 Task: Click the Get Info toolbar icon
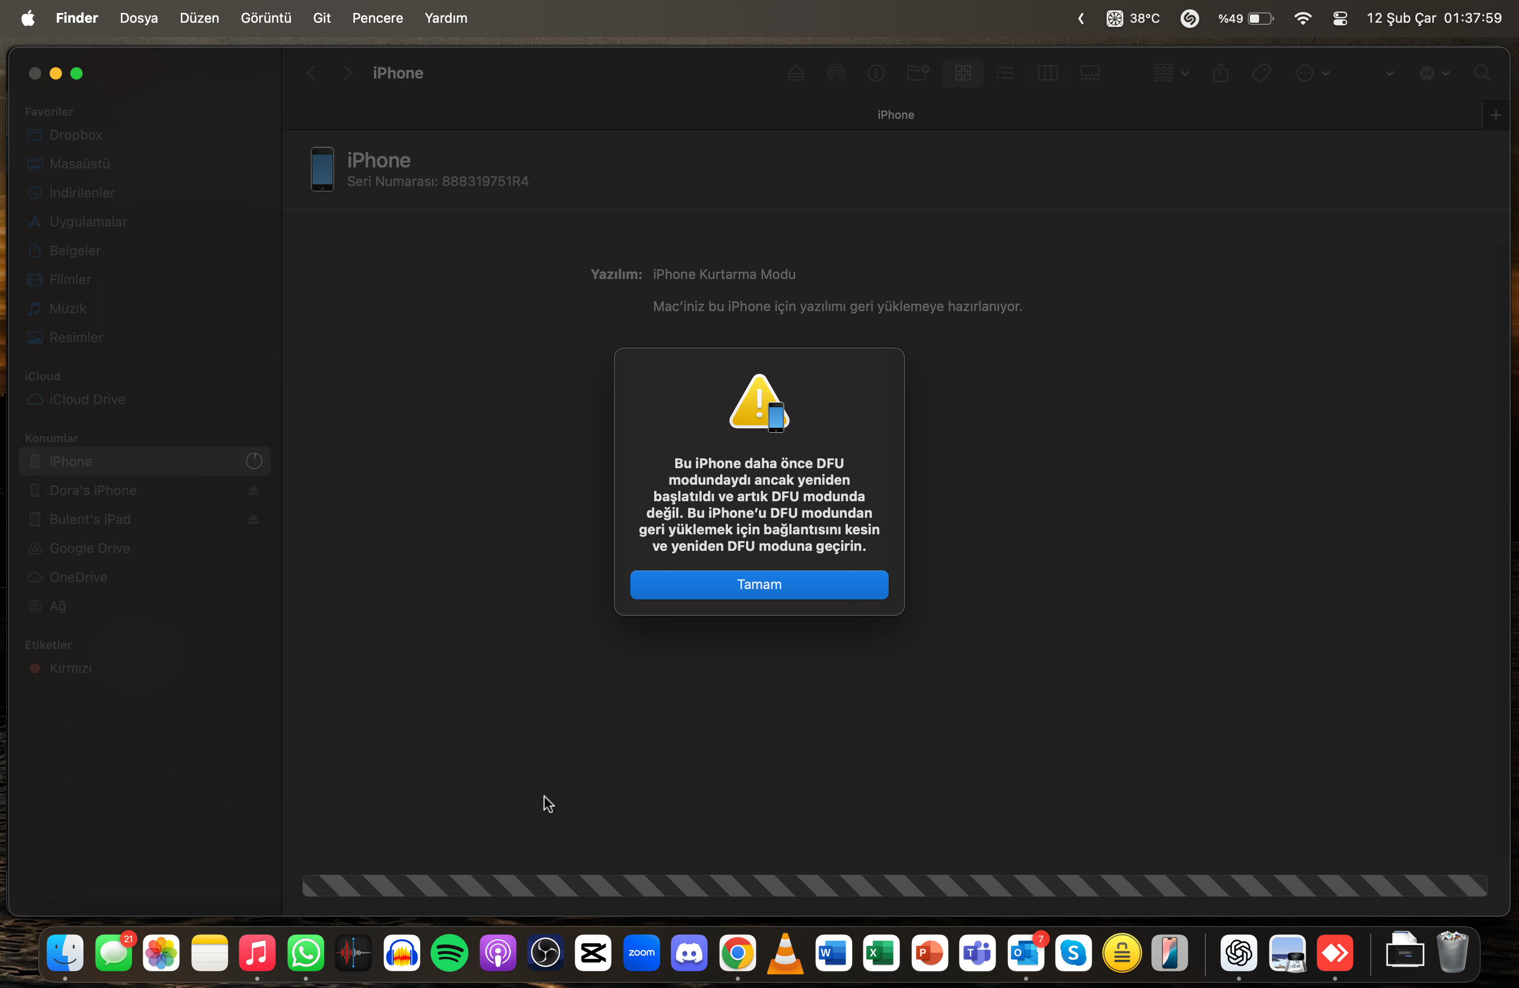point(876,73)
